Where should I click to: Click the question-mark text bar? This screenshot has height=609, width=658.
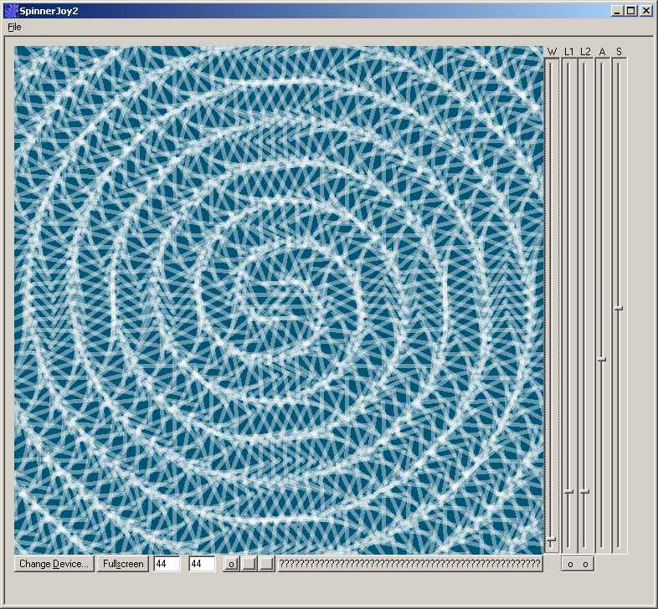click(x=409, y=564)
